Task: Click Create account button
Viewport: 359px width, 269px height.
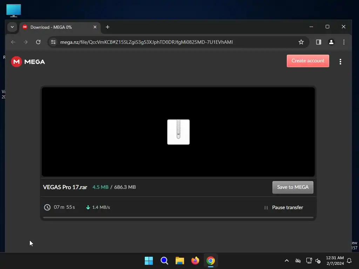Action: [x=308, y=61]
